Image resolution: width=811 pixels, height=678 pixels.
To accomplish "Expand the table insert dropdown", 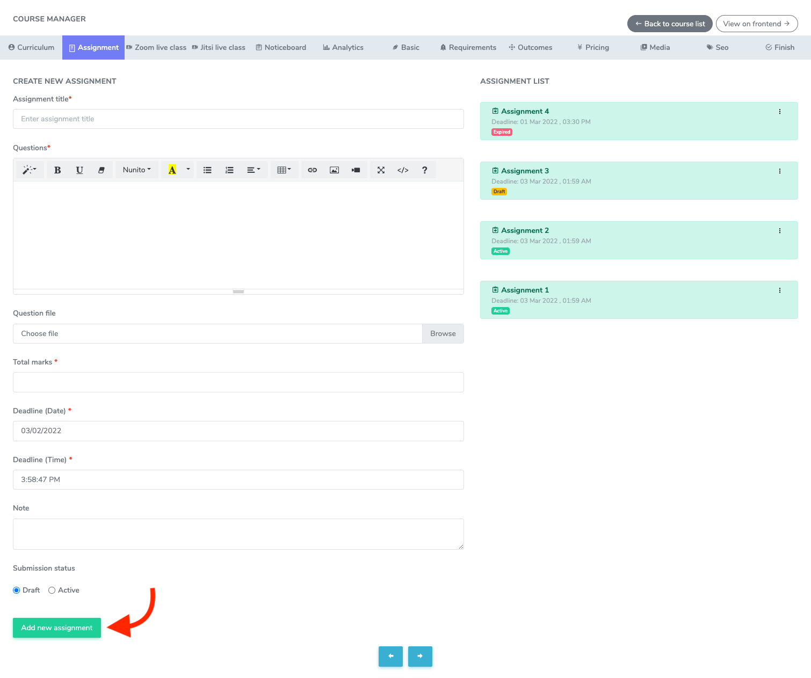I will [x=284, y=170].
